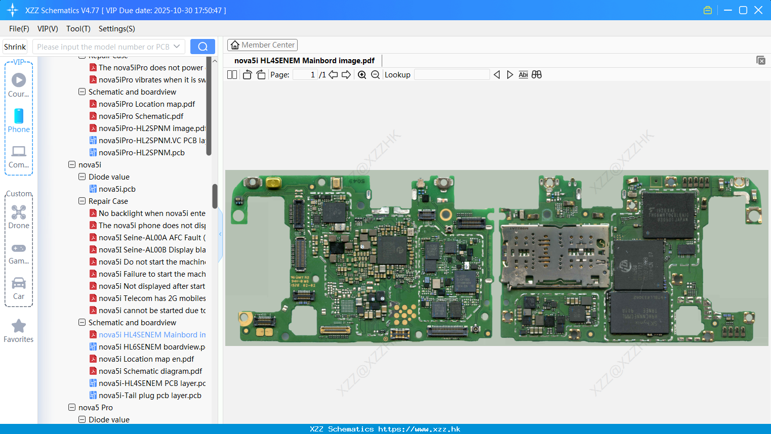Rotate the page counterclockwise
Image resolution: width=771 pixels, height=434 pixels.
point(247,75)
